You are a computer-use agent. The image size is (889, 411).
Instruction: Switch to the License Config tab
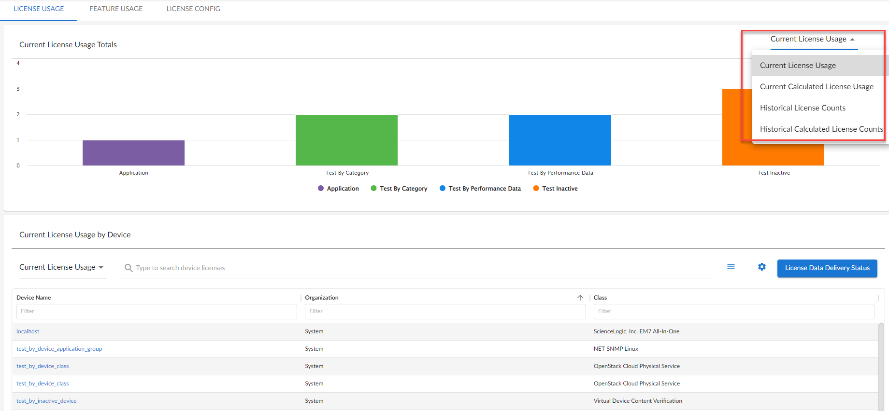pyautogui.click(x=193, y=9)
